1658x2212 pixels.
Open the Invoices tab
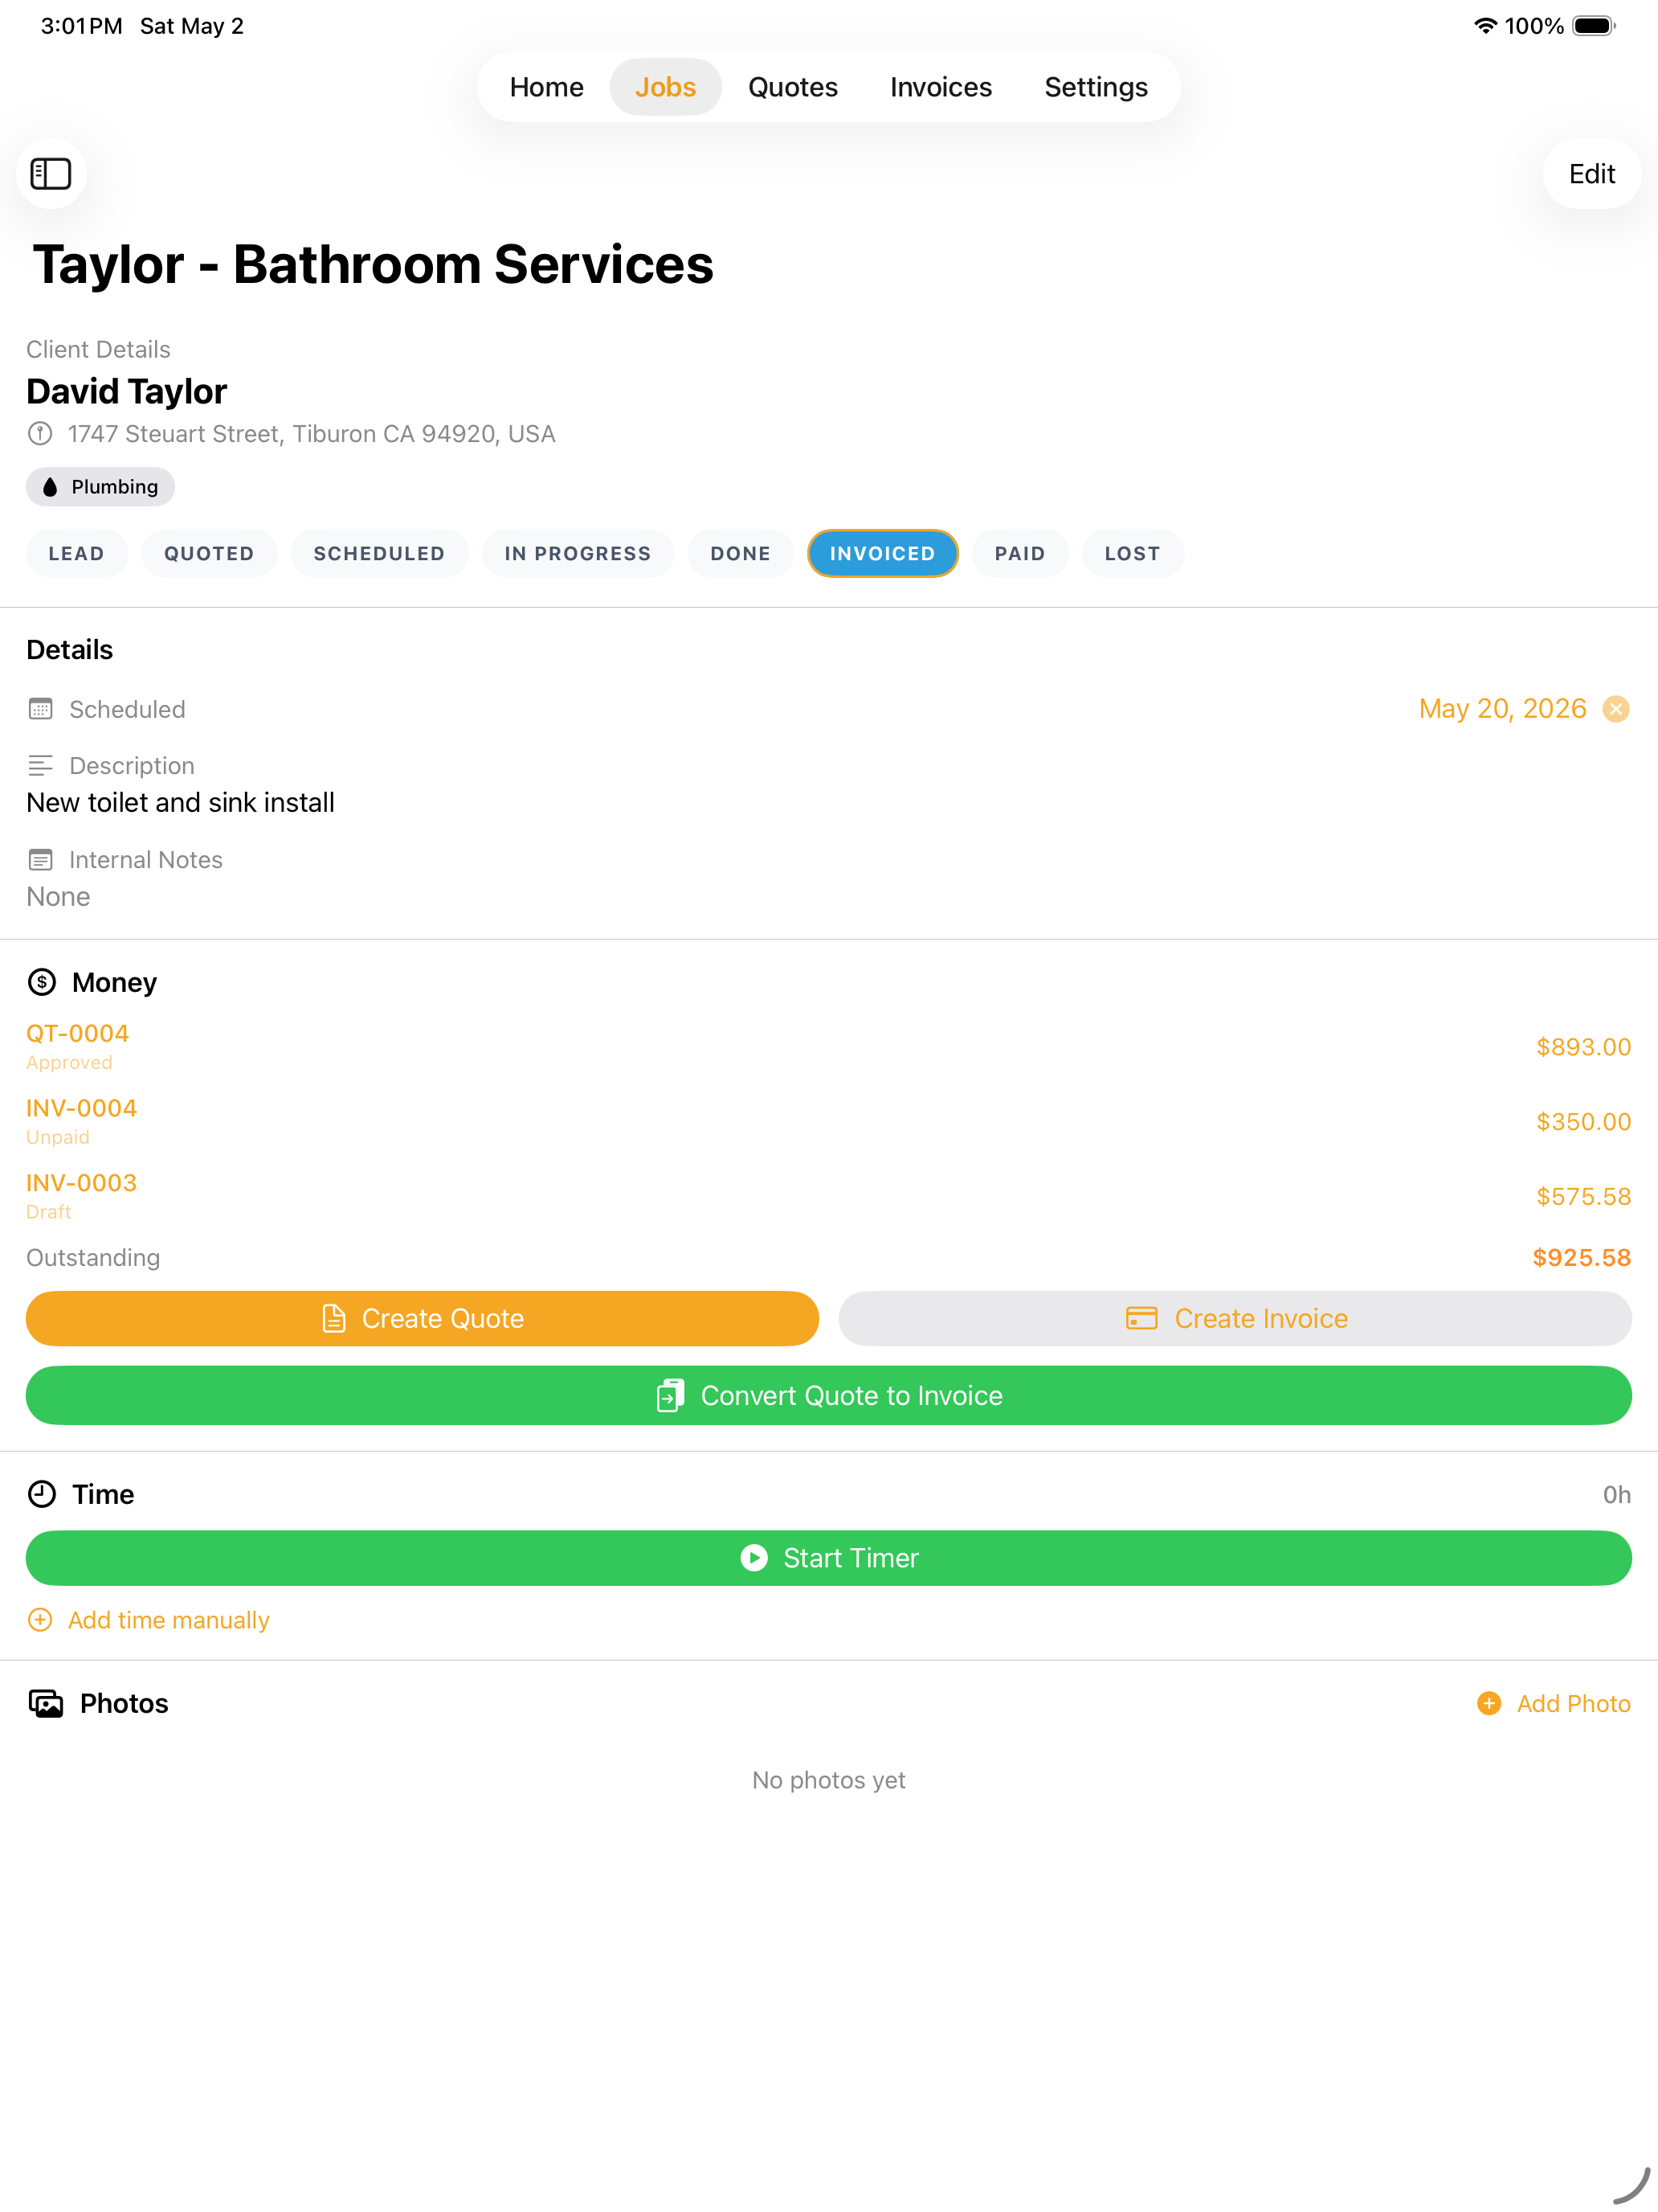(x=941, y=87)
